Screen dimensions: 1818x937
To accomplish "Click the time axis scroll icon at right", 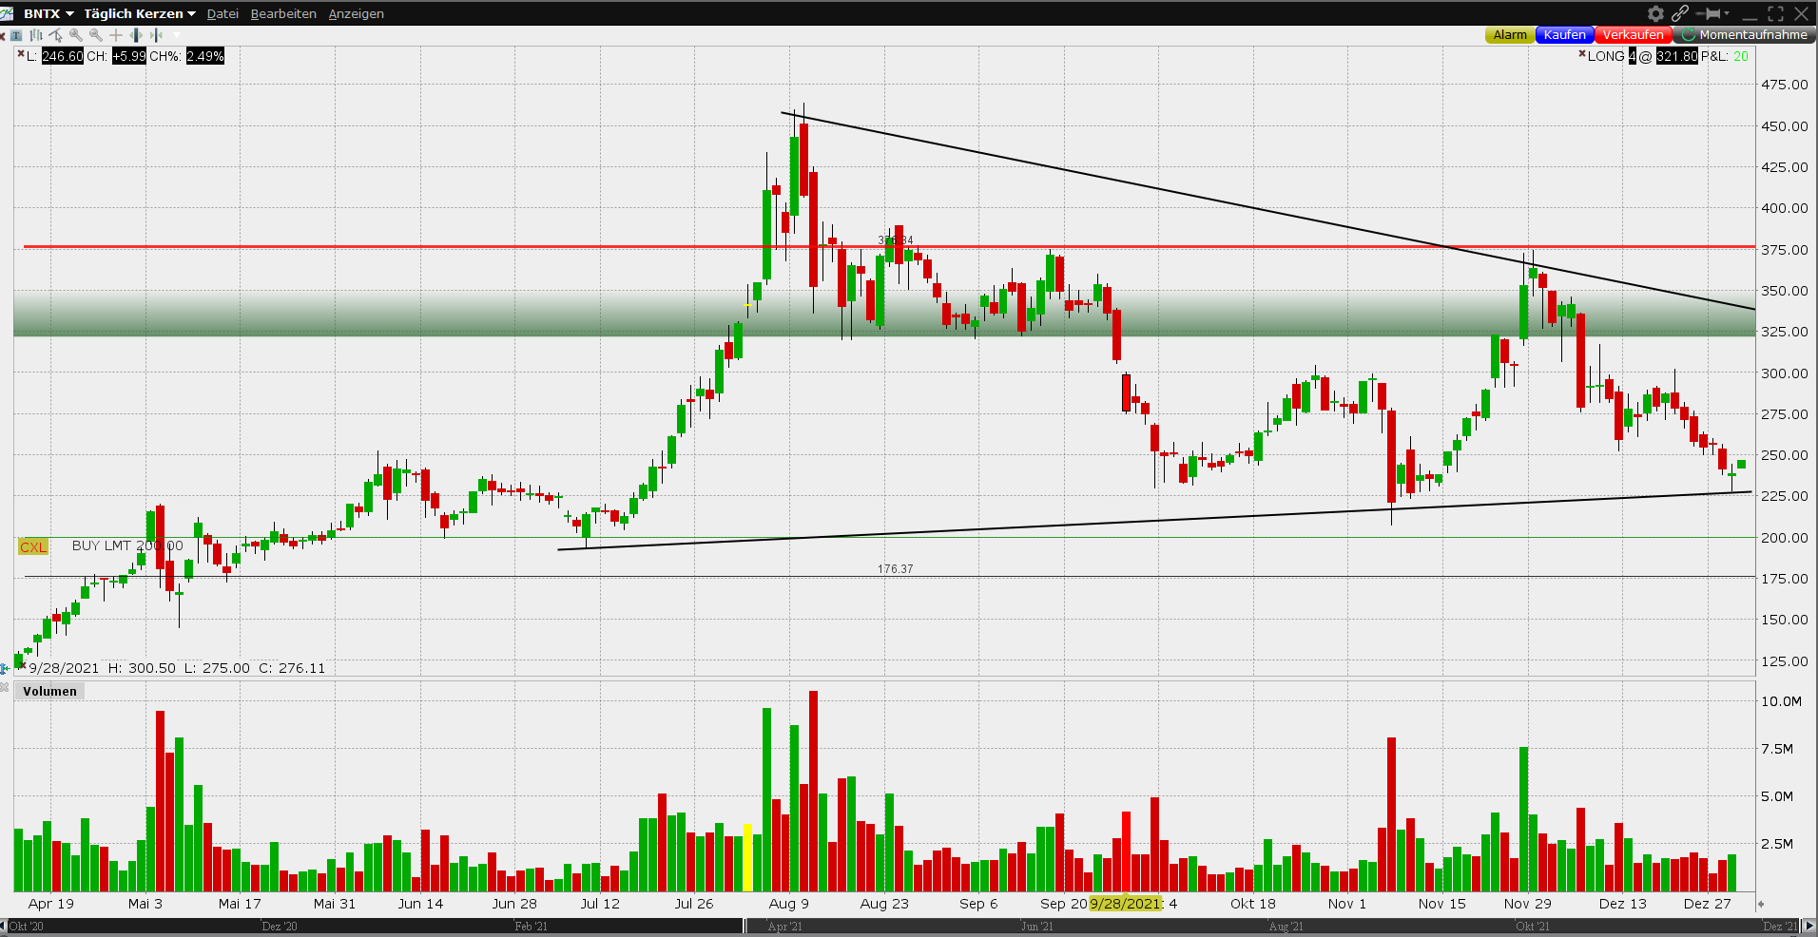I will pyautogui.click(x=1761, y=905).
